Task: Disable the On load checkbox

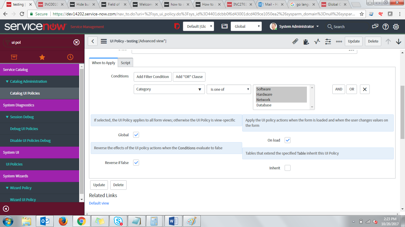Action: point(287,140)
